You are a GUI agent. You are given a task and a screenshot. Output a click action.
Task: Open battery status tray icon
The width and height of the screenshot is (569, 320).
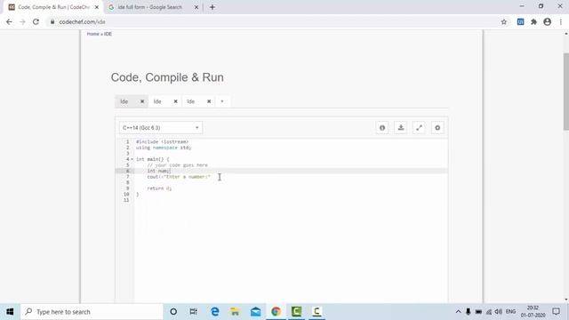click(x=478, y=312)
